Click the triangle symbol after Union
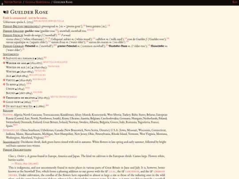Screen dimensions: 239x179 16,89
